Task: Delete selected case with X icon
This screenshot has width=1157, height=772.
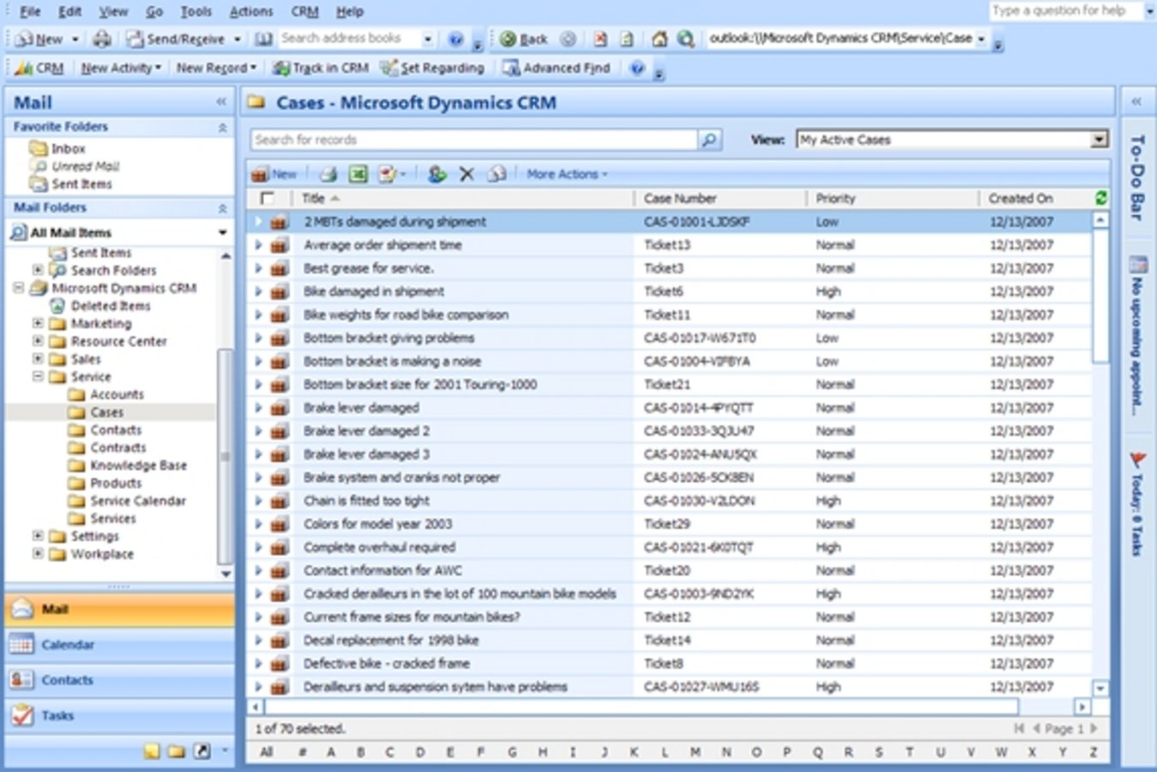Action: pos(467,174)
